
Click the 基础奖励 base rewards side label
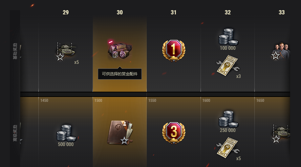coord(15,51)
